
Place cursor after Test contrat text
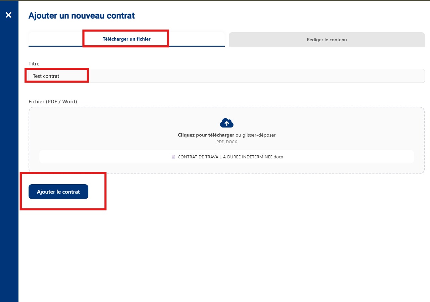(60, 76)
